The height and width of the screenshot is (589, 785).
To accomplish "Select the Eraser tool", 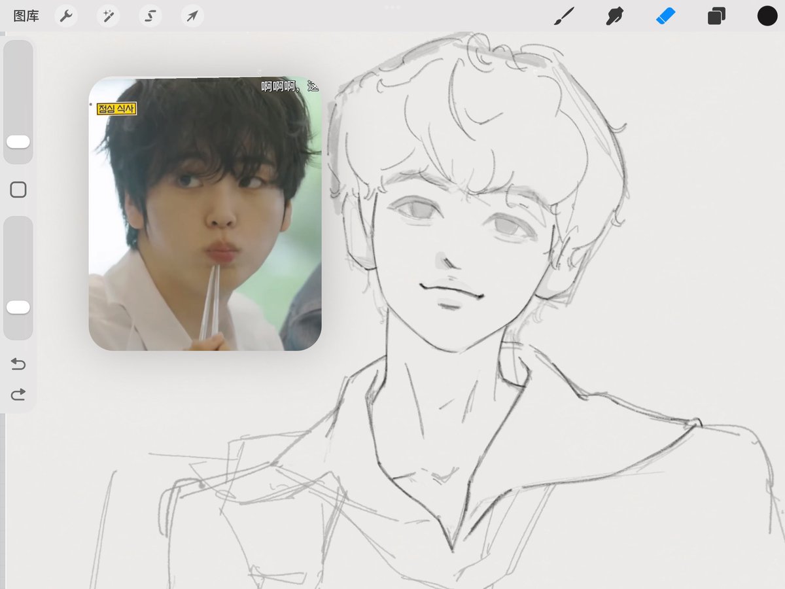I will pos(665,16).
